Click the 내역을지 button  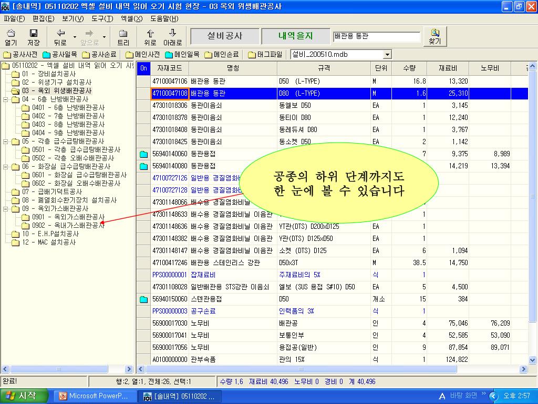(x=295, y=36)
